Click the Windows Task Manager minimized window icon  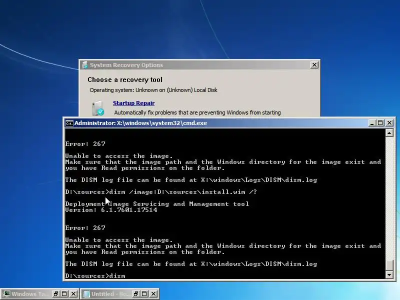(x=6, y=294)
